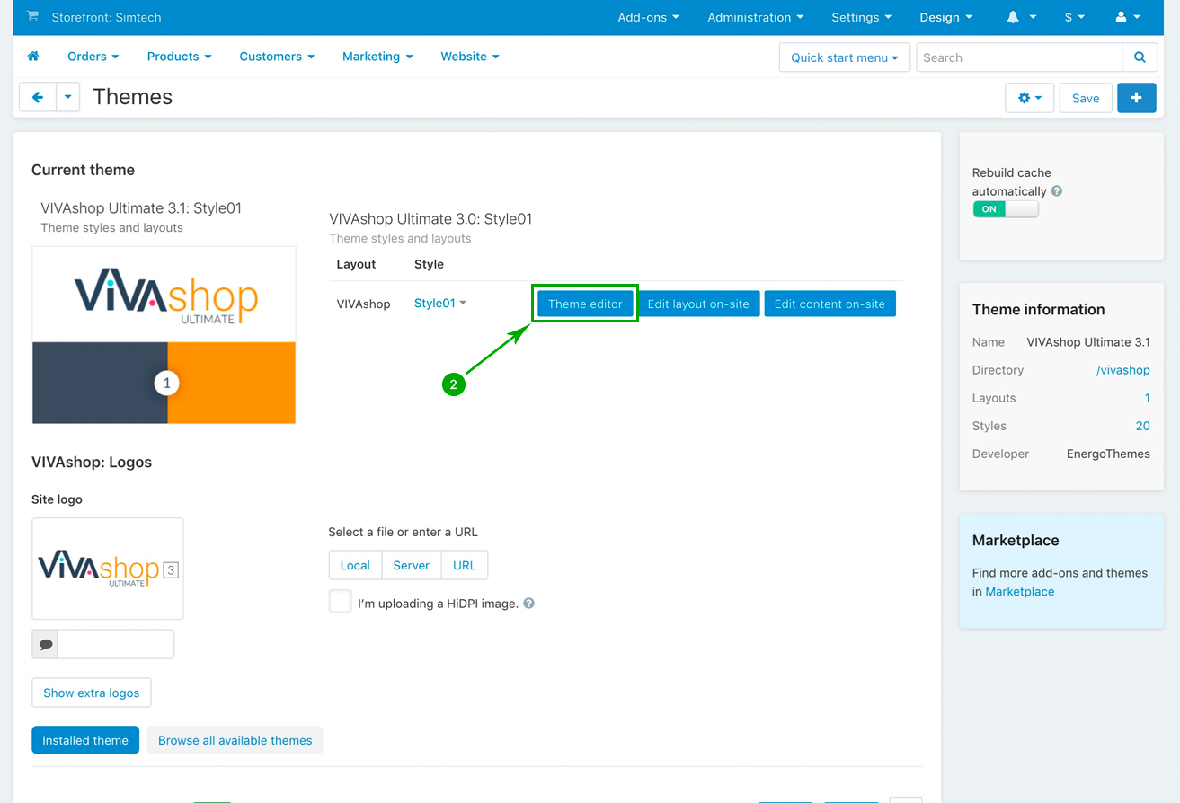Viewport: 1180px width, 803px height.
Task: Click the search magnifier button
Action: [x=1140, y=57]
